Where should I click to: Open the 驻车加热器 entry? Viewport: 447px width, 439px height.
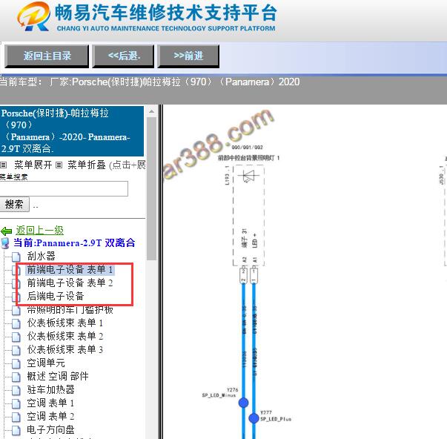(50, 389)
